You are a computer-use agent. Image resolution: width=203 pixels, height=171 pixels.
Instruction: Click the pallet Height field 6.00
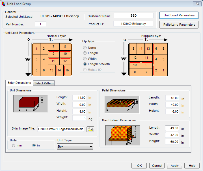172,111
